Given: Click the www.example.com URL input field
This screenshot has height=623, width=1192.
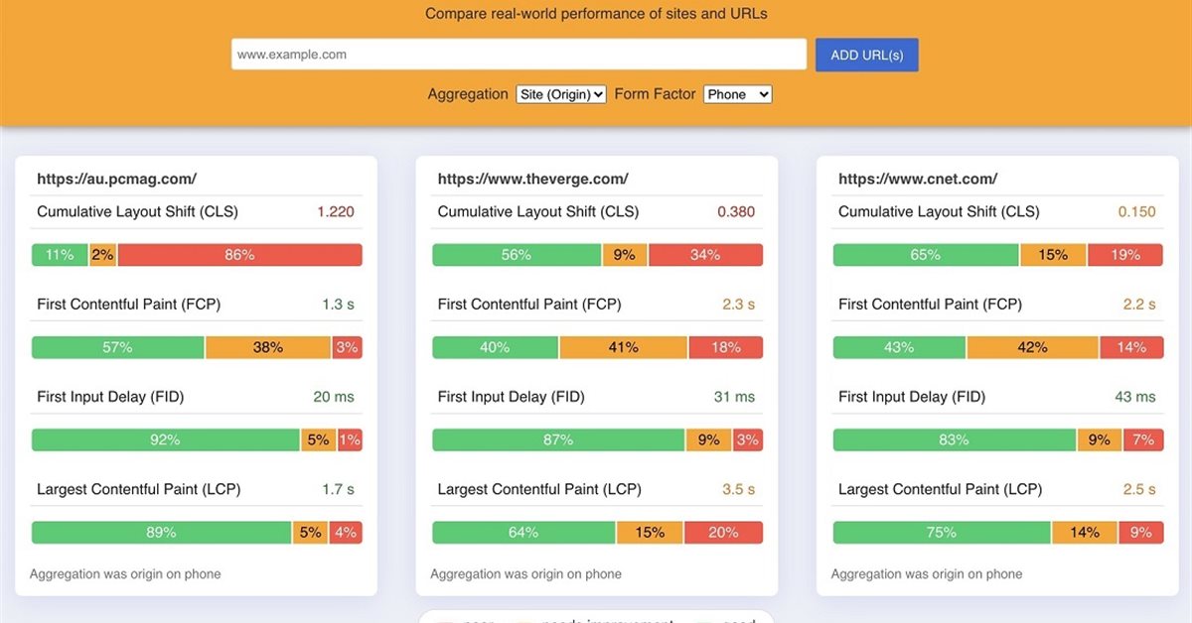Looking at the screenshot, I should (x=519, y=55).
